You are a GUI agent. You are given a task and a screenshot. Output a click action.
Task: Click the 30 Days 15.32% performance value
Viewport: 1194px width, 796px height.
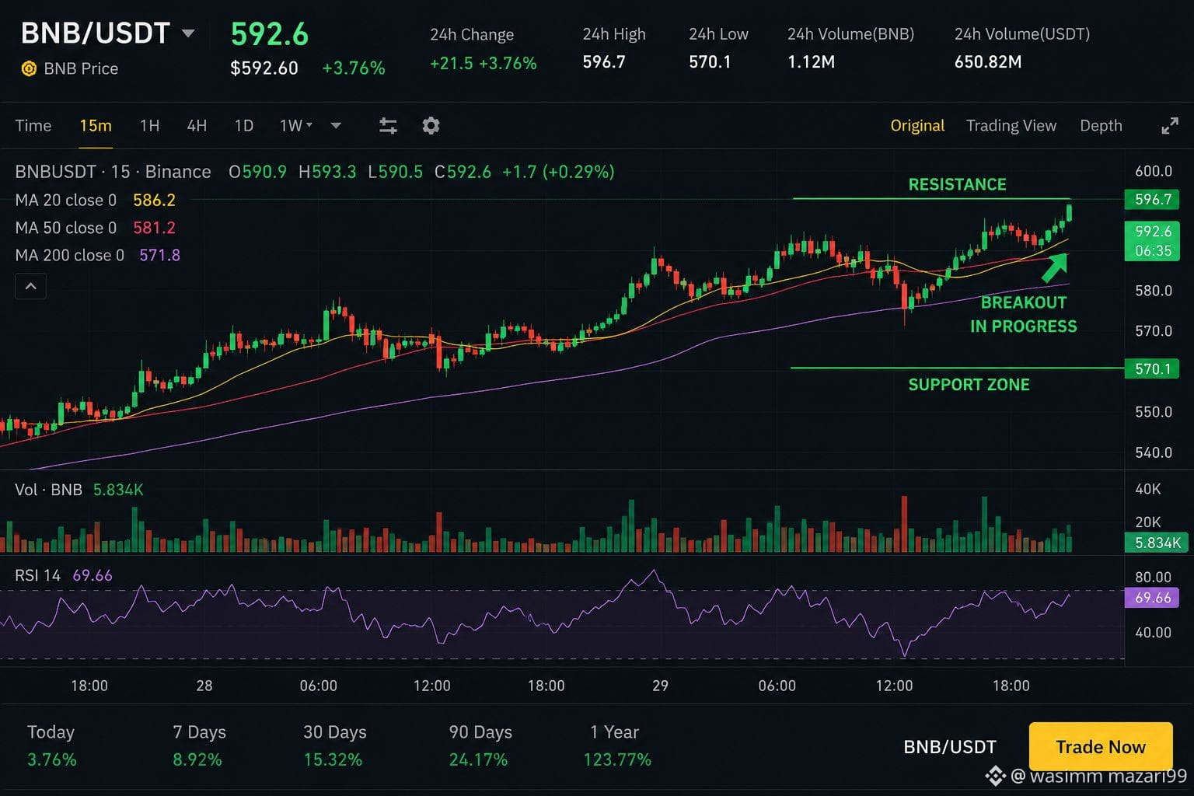pyautogui.click(x=333, y=759)
